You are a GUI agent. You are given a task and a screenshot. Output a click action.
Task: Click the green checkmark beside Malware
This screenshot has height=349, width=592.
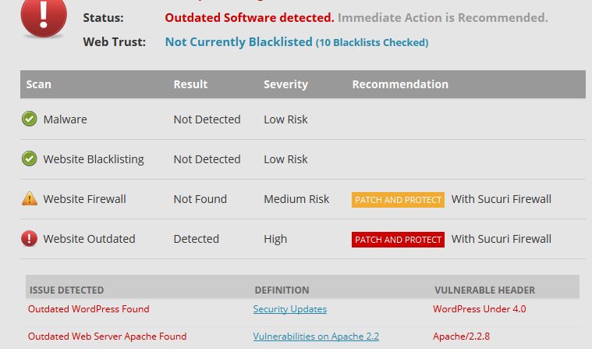[29, 119]
